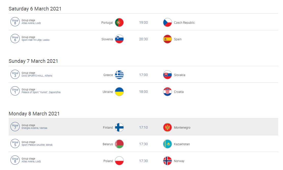
Task: Open Portugal vs Czech Republic 19:00 match
Action: [143, 22]
